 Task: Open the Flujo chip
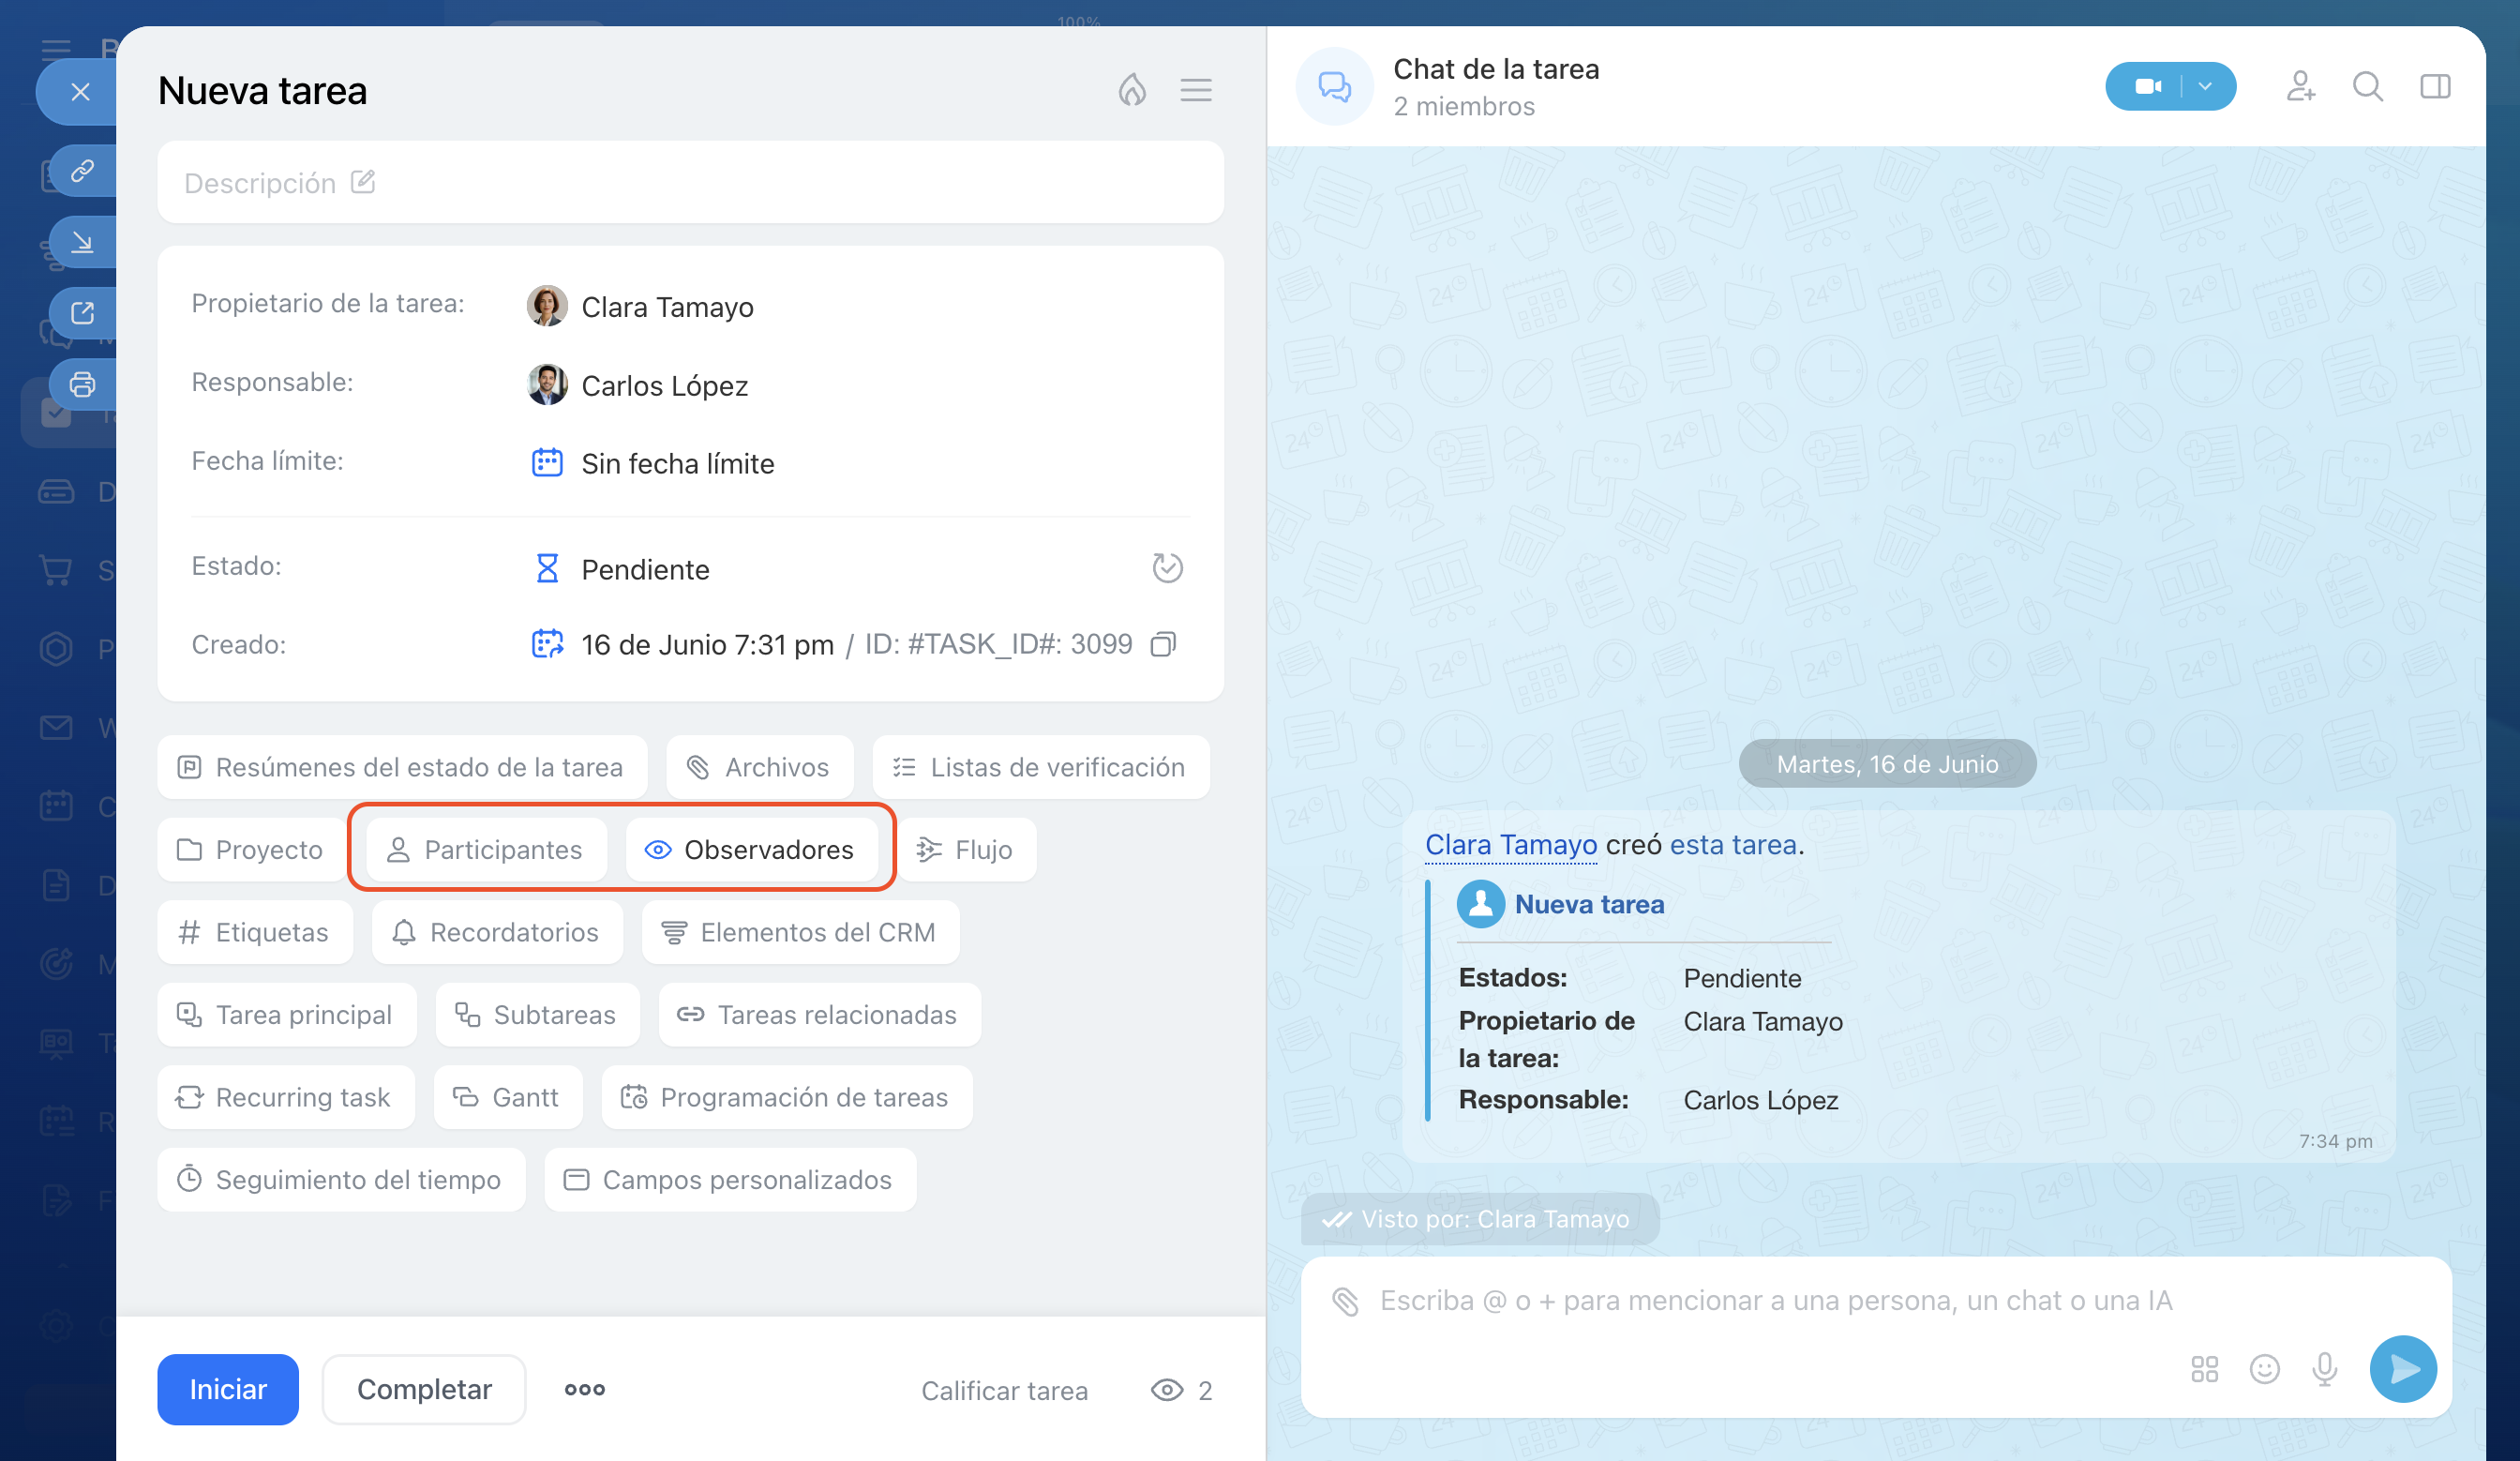966,850
